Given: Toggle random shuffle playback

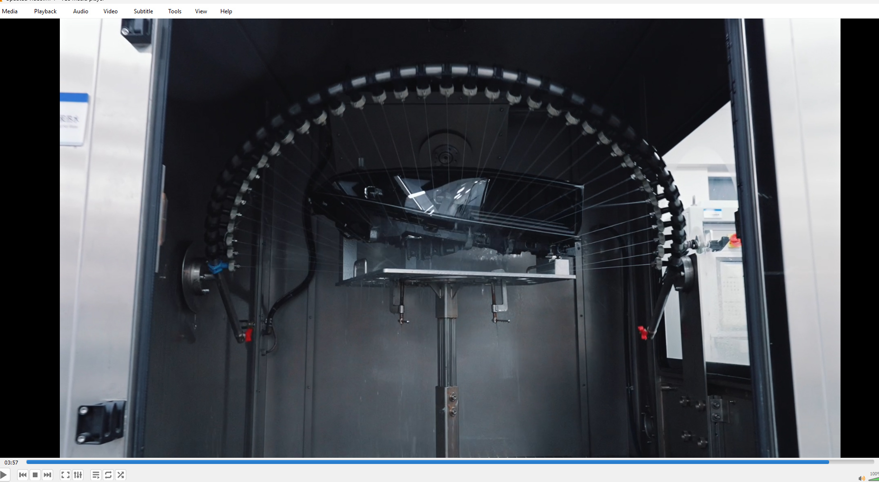Looking at the screenshot, I should [121, 475].
